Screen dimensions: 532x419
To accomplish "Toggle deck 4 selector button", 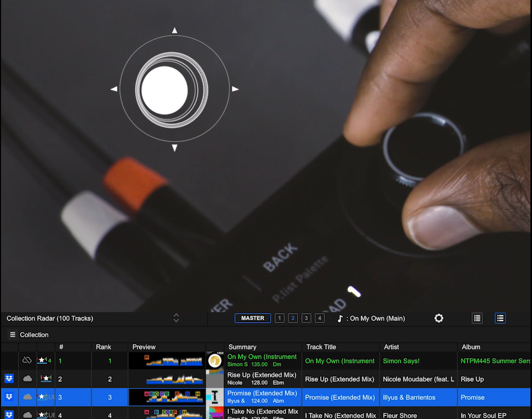I will pos(319,318).
